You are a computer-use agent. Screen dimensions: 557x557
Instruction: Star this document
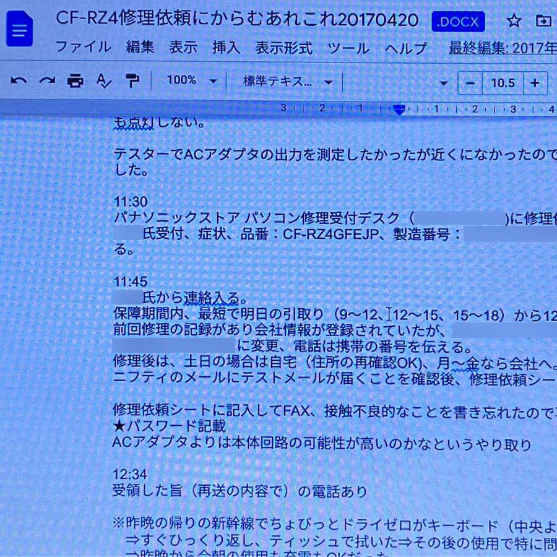click(514, 21)
